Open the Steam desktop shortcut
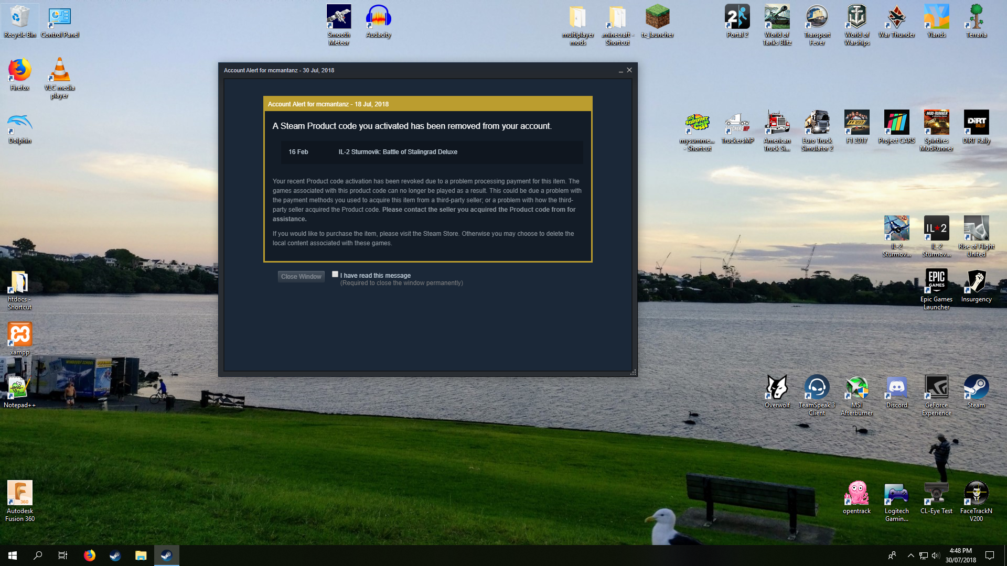 click(x=976, y=391)
